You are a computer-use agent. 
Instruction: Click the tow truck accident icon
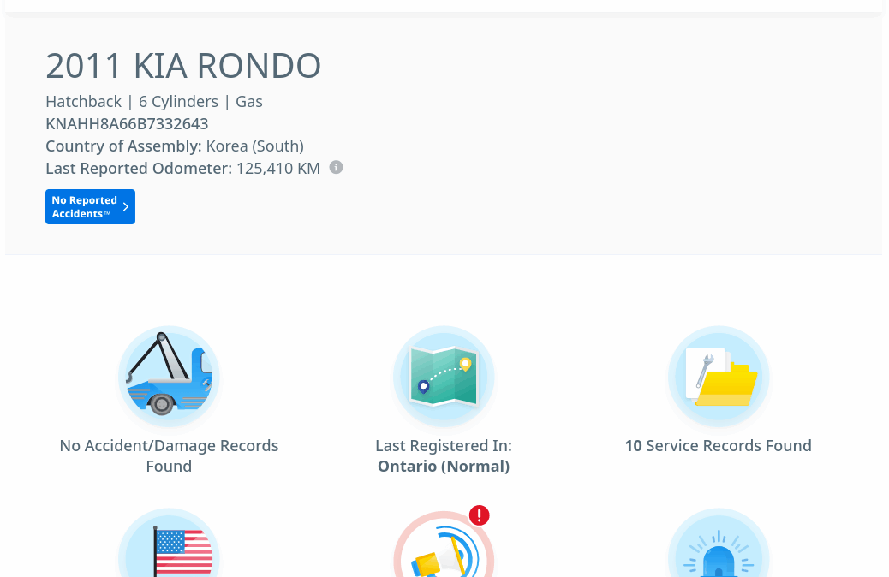[x=169, y=377]
